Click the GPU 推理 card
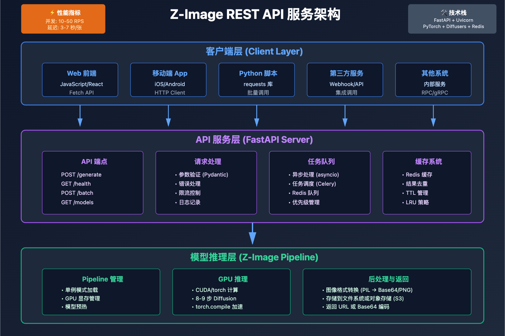505x336 pixels. 231,292
